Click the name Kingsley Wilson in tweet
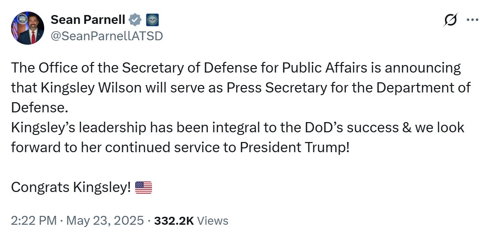The height and width of the screenshot is (238, 490). click(x=82, y=88)
